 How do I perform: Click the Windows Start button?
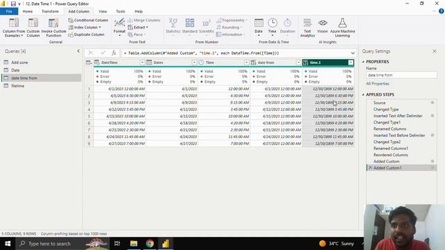point(8,244)
